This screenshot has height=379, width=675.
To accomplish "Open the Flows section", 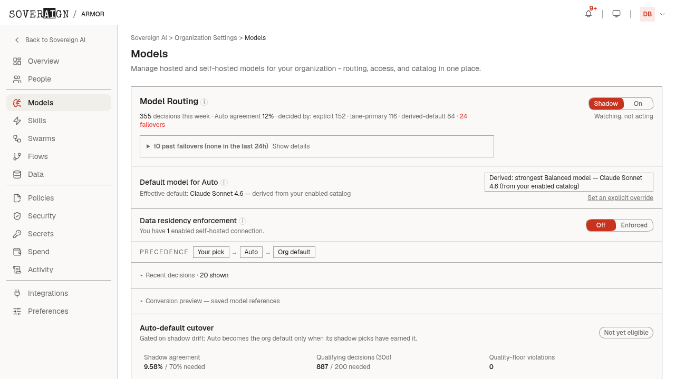I will (59, 156).
